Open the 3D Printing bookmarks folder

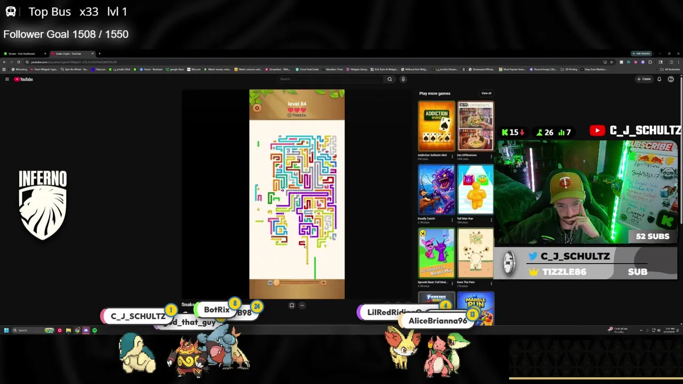point(569,69)
